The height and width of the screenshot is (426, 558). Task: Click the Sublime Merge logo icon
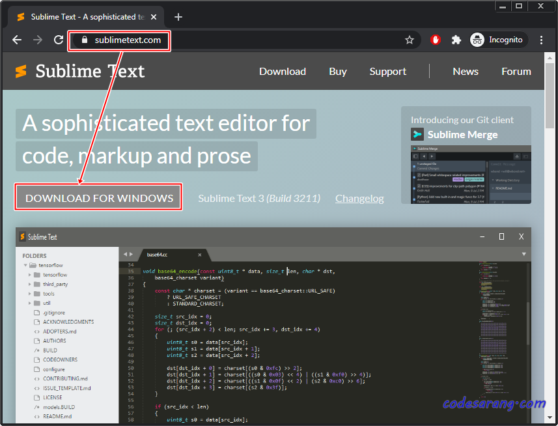click(x=417, y=135)
